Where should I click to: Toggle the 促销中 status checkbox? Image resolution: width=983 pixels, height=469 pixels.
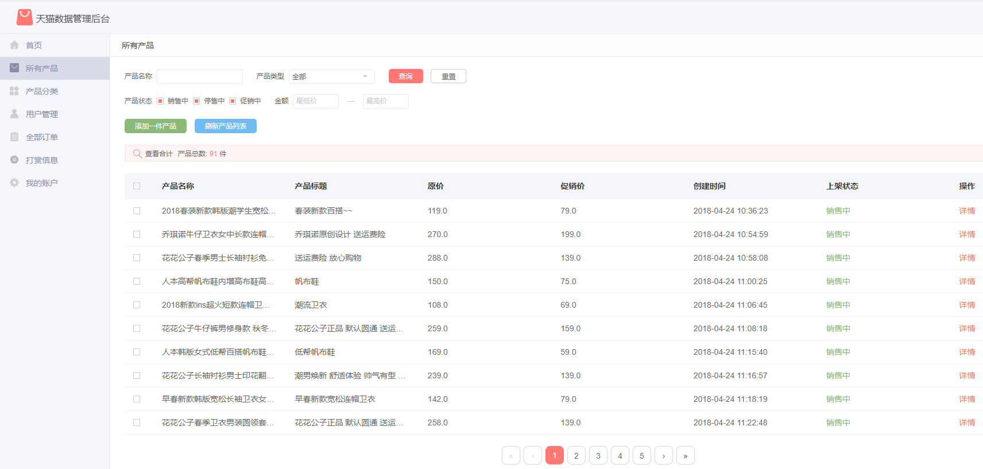(233, 101)
